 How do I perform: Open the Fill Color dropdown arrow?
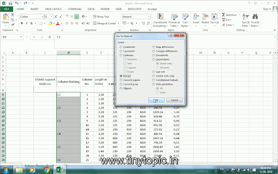coord(54,23)
